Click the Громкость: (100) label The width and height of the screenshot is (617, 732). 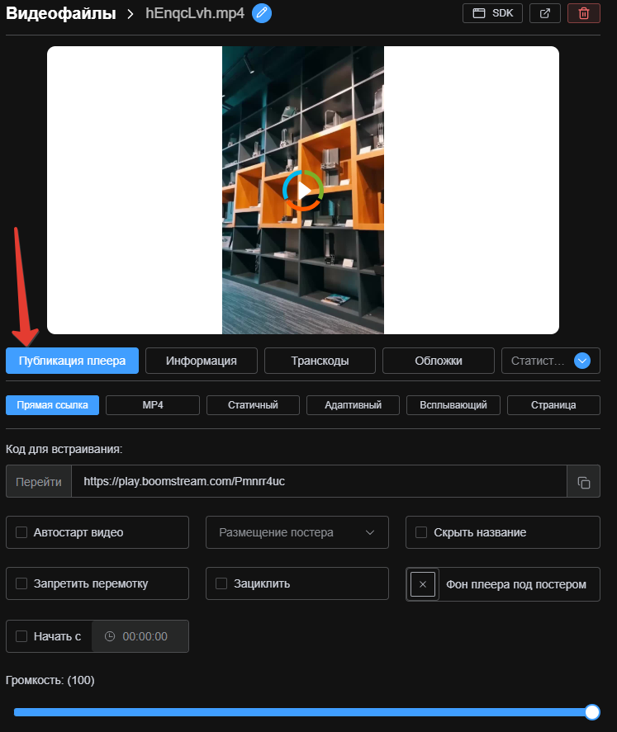(50, 681)
